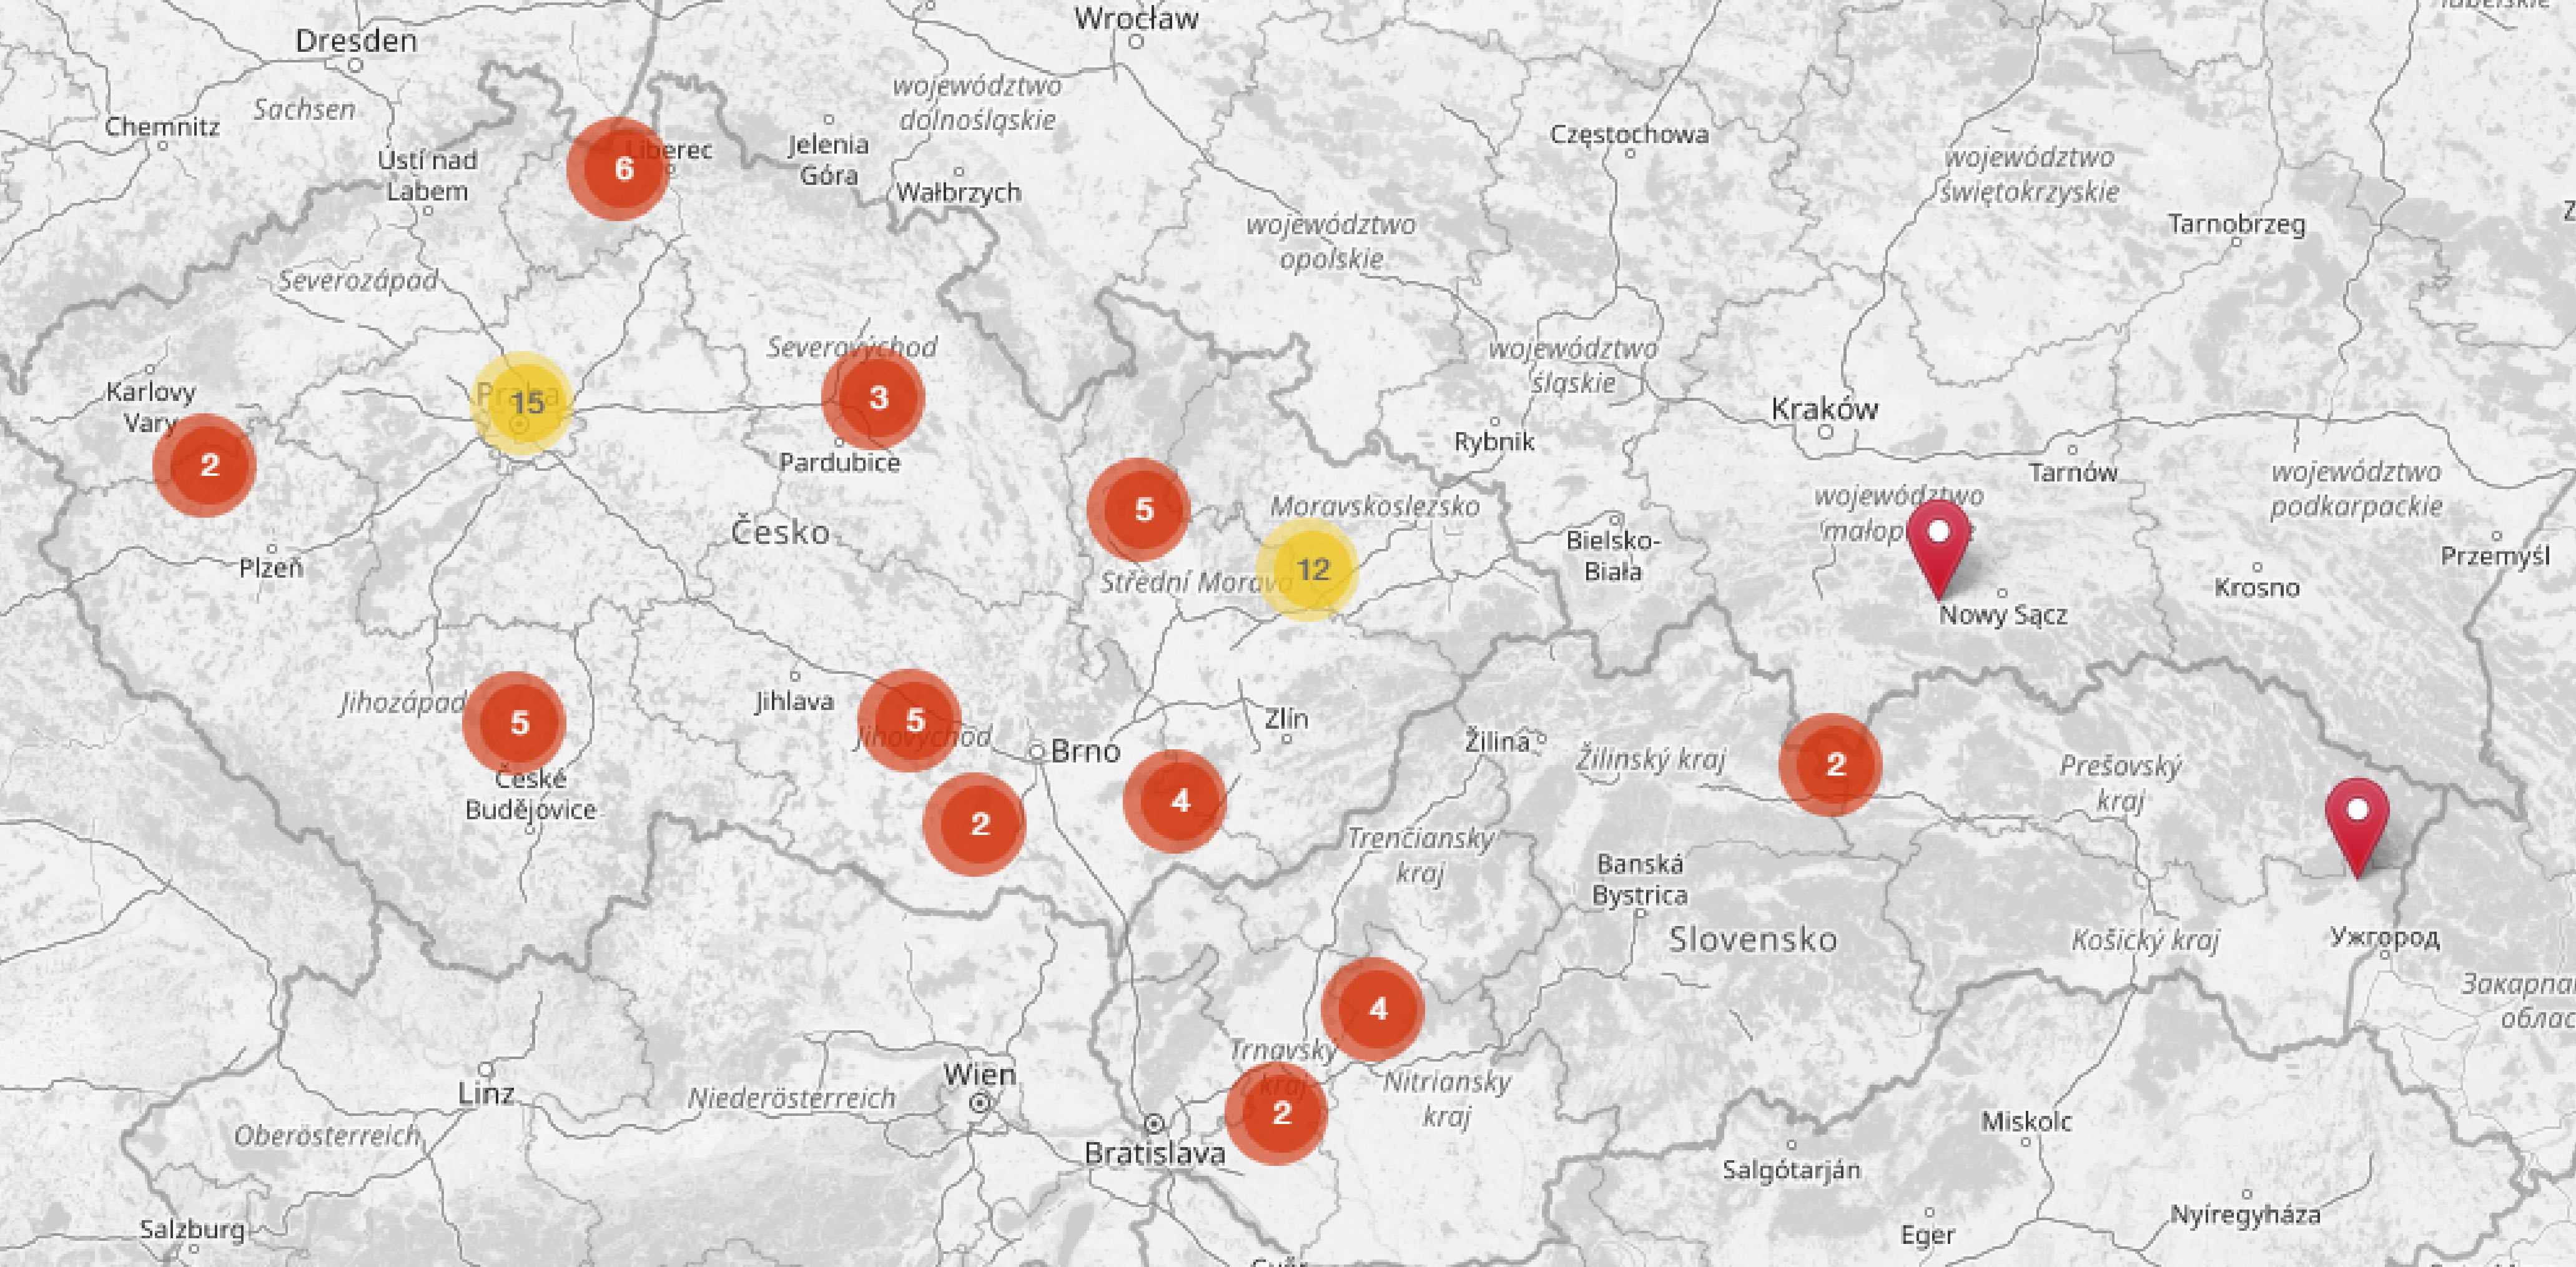
Task: Click the Prešovský kraj region label
Action: pyautogui.click(x=2120, y=783)
